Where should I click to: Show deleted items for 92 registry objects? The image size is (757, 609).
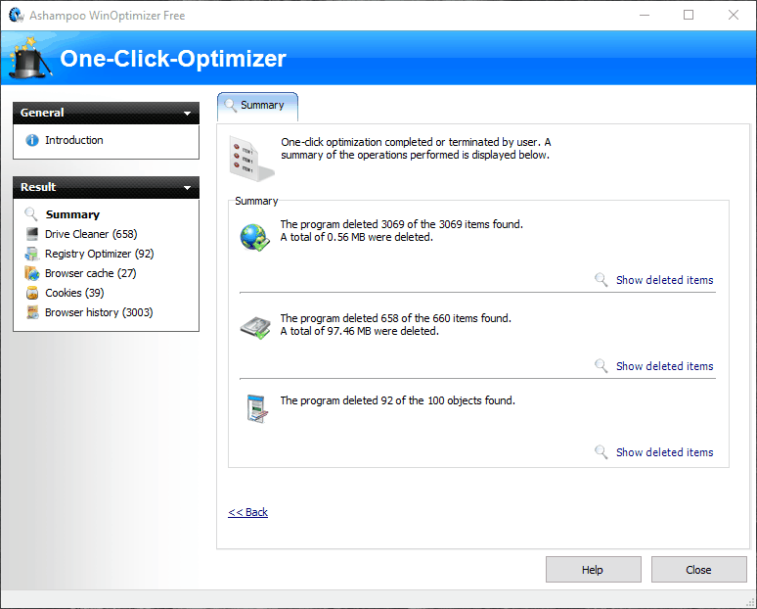[664, 452]
